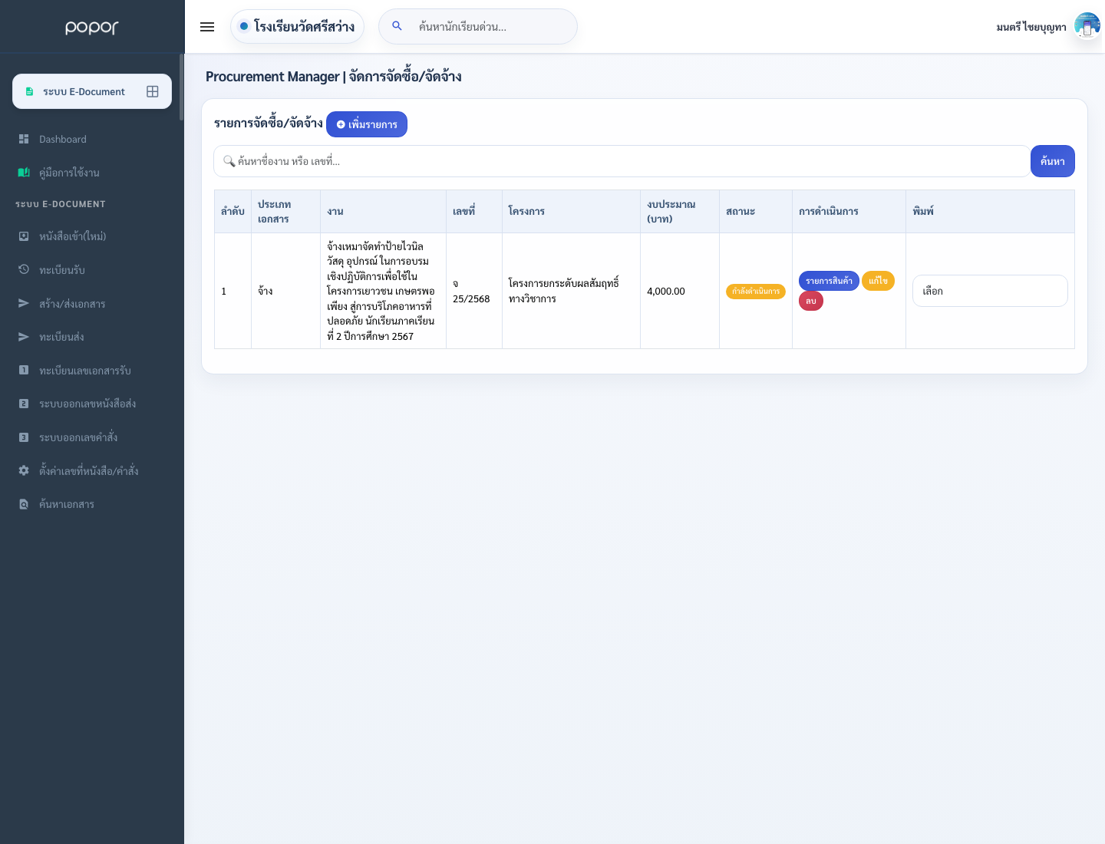Image resolution: width=1105 pixels, height=844 pixels.
Task: Click the Dashboard icon in sidebar
Action: [24, 139]
